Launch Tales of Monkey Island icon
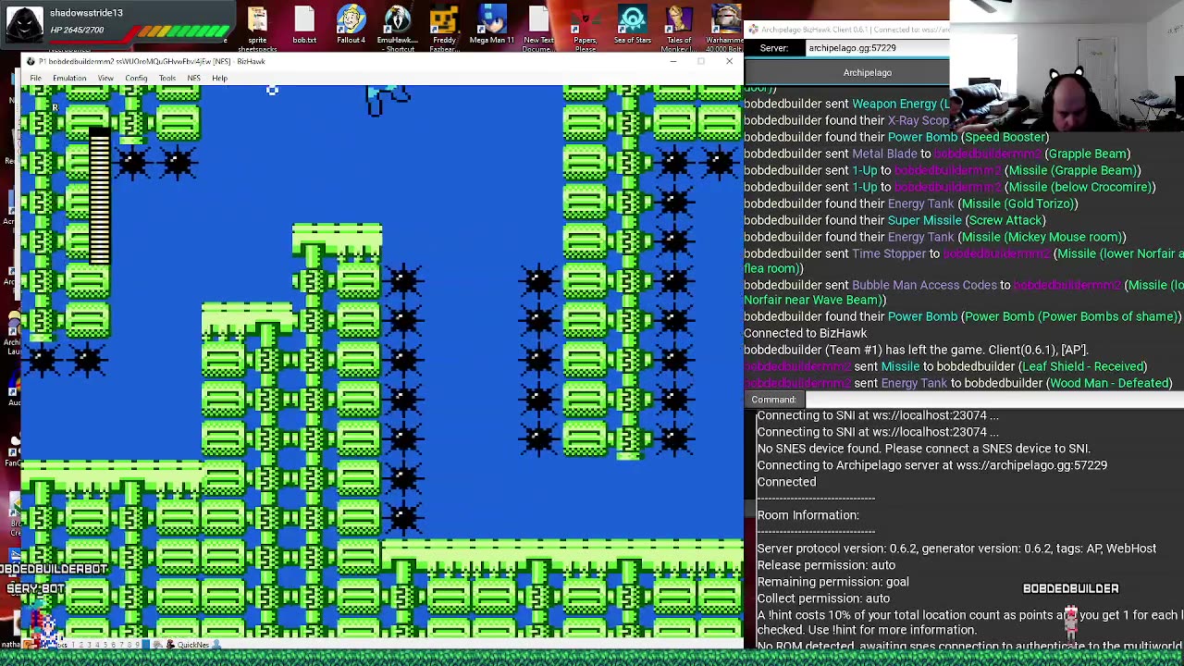Screen dimensions: 1184x666 click(x=679, y=28)
